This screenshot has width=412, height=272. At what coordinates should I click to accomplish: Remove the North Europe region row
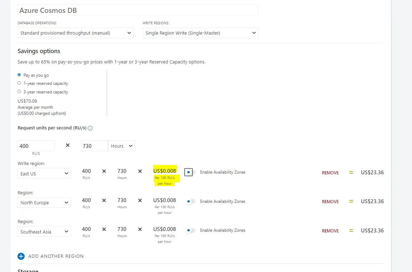(330, 202)
